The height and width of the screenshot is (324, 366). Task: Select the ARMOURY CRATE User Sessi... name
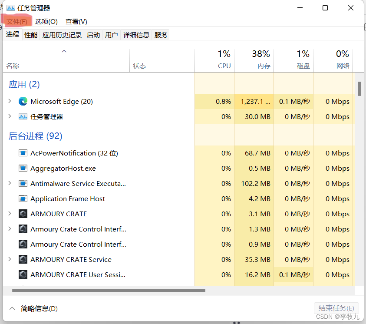pos(78,274)
